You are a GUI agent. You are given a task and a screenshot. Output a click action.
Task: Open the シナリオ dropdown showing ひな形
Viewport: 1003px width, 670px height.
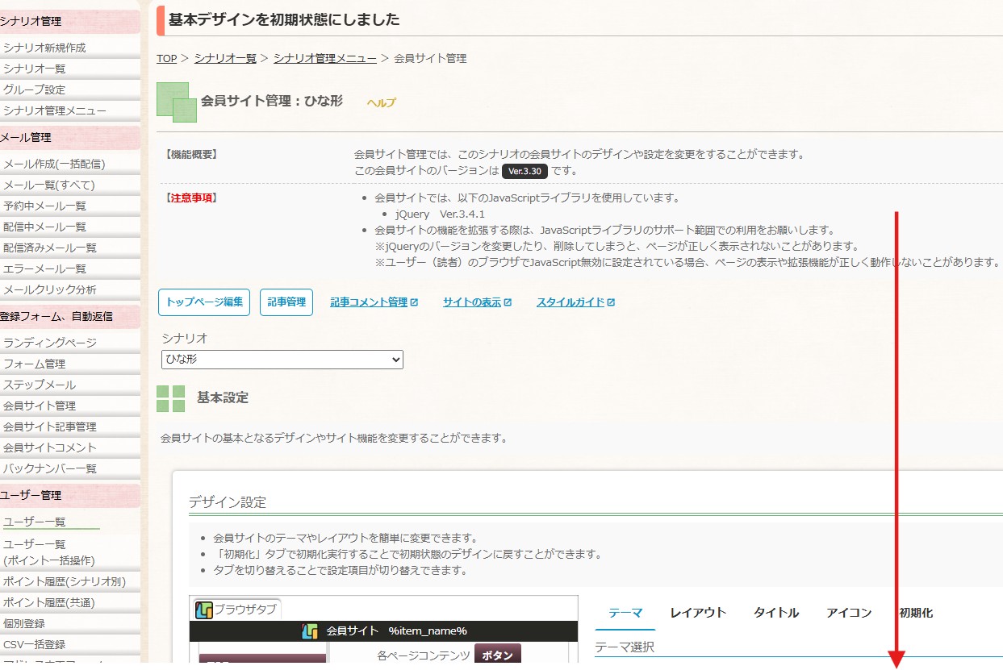[282, 360]
